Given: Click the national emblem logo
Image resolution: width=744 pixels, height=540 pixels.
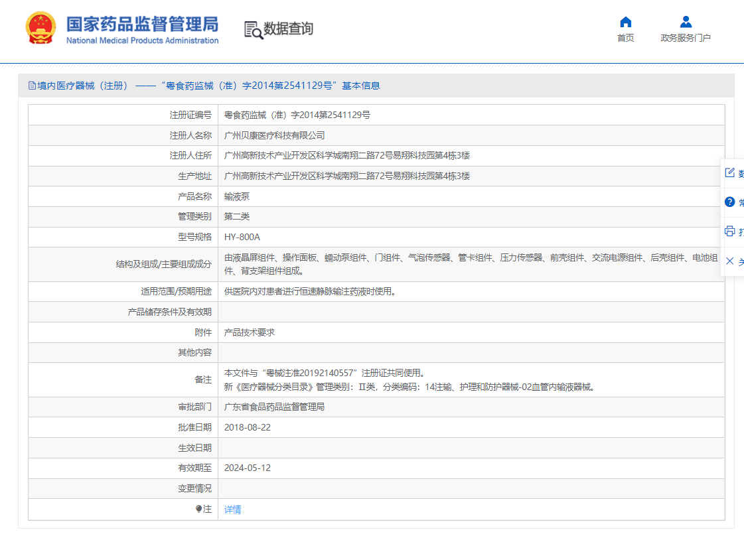Looking at the screenshot, I should [40, 28].
